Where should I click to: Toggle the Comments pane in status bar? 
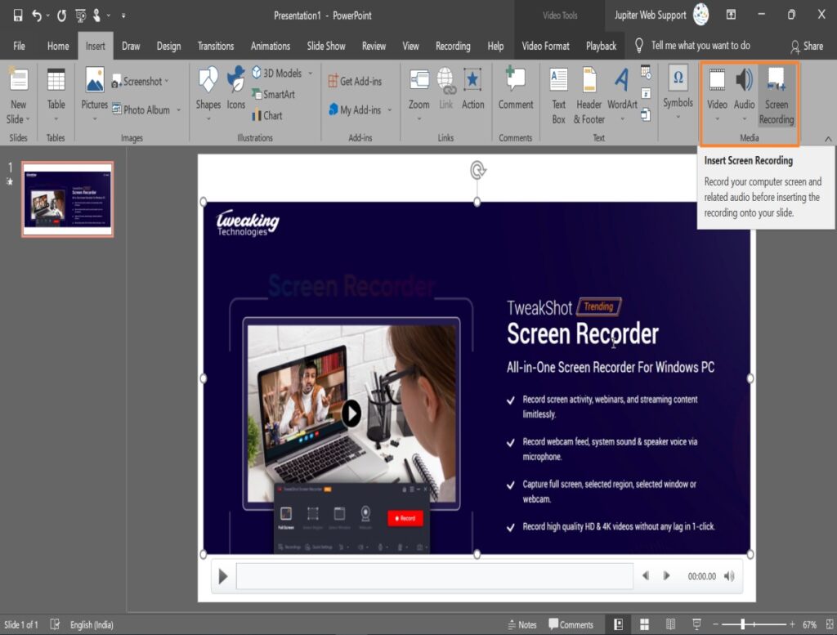[x=571, y=625]
